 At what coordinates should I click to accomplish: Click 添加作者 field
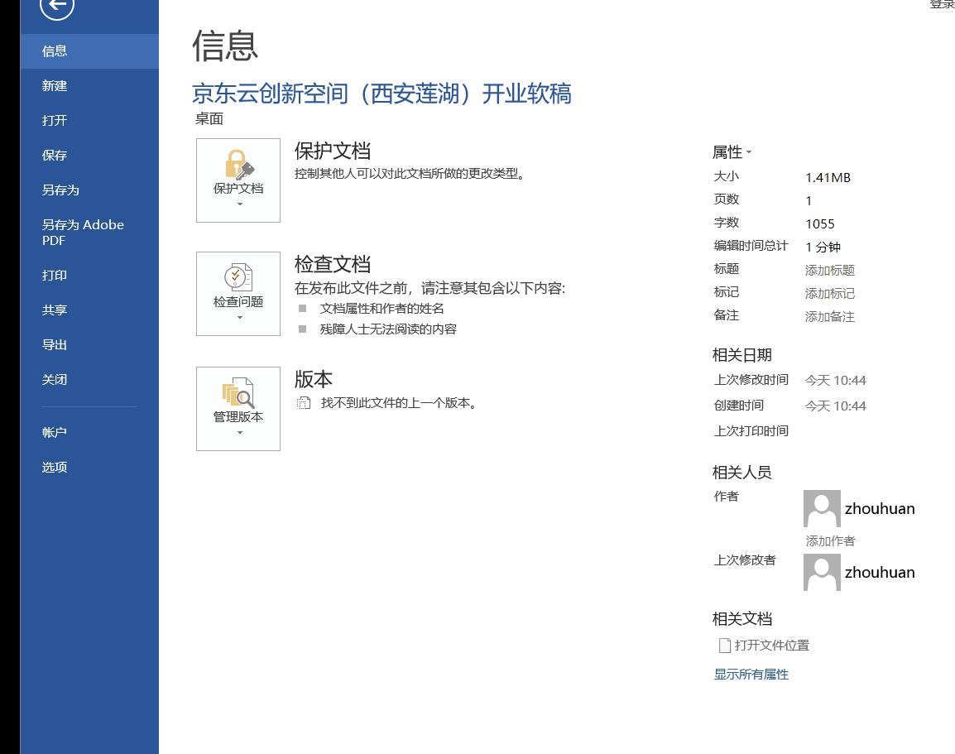click(830, 540)
